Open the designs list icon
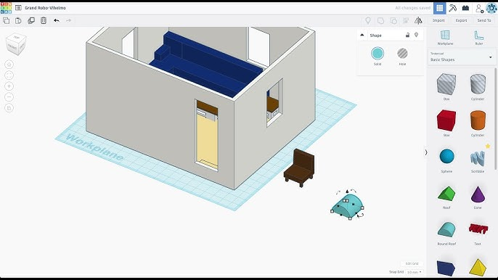The width and height of the screenshot is (498, 280). (18, 8)
